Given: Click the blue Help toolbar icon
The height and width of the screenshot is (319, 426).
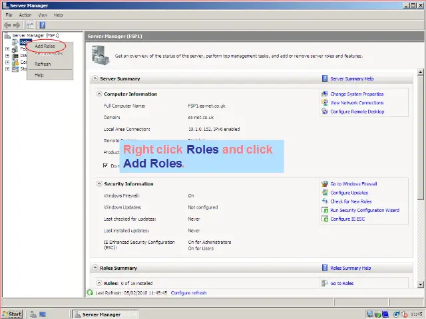Looking at the screenshot, I should click(x=43, y=25).
